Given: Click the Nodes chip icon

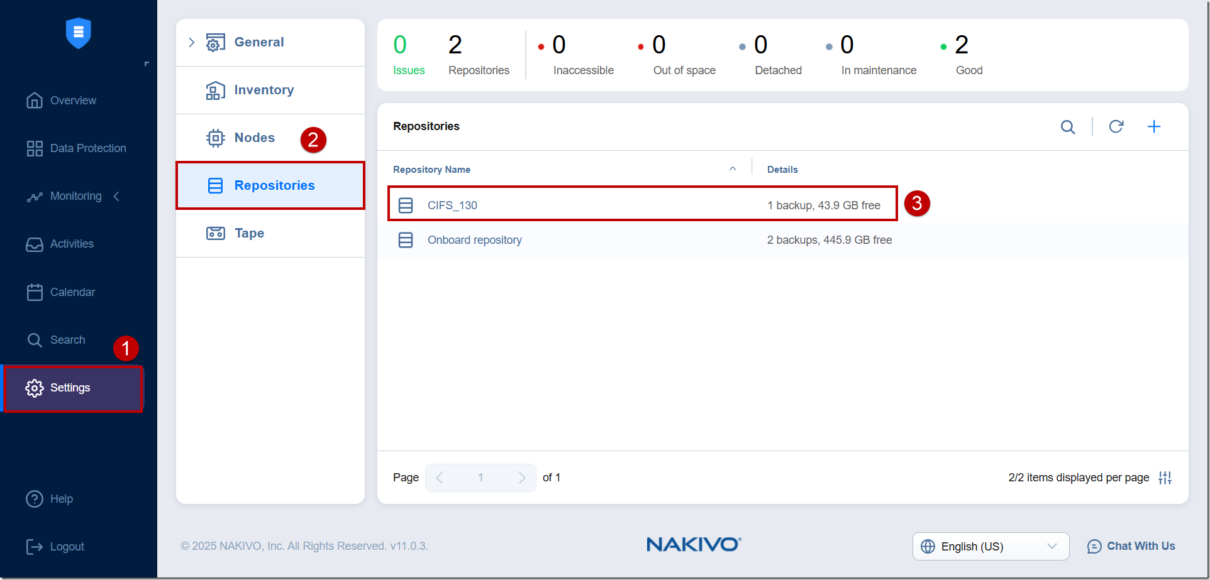Looking at the screenshot, I should 216,138.
